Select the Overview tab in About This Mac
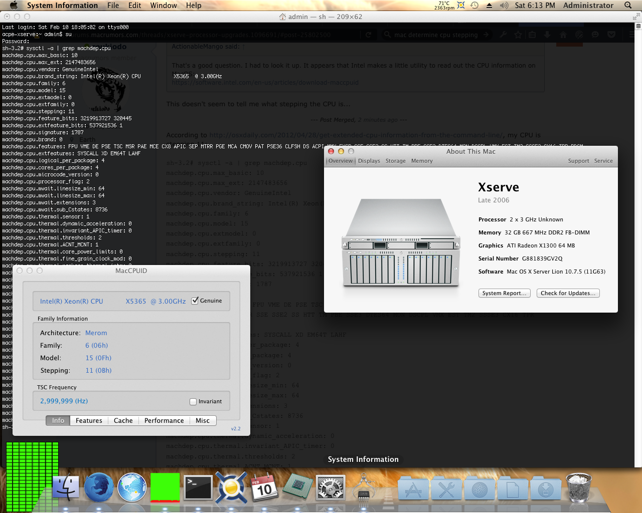 [341, 161]
